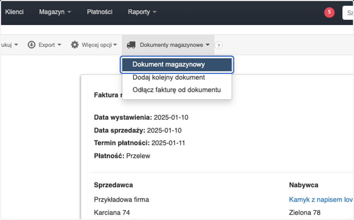Image resolution: width=354 pixels, height=220 pixels.
Task: Open the Klienci menu item
Action: 14,12
